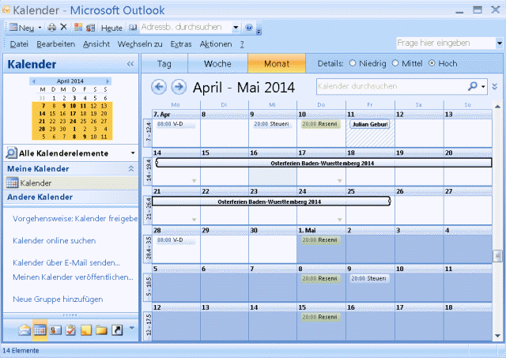Open the address book search dropdown arrow
506x358 pixels.
click(x=236, y=28)
